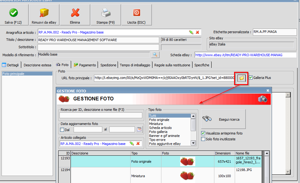300x183 pixels.
Task: Click background panel scrollbar down arrow
Action: (288, 172)
